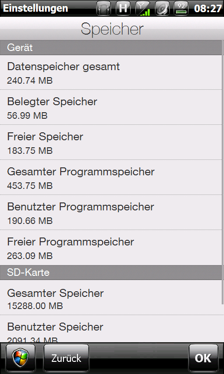The width and height of the screenshot is (224, 374).
Task: Tap the signal strength antenna icon
Action: click(x=142, y=8)
